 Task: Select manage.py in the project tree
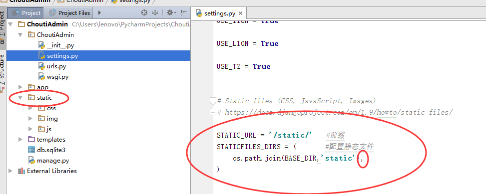click(52, 161)
